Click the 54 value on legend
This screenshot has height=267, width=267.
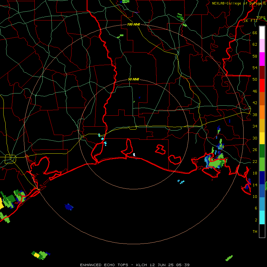click(x=255, y=68)
